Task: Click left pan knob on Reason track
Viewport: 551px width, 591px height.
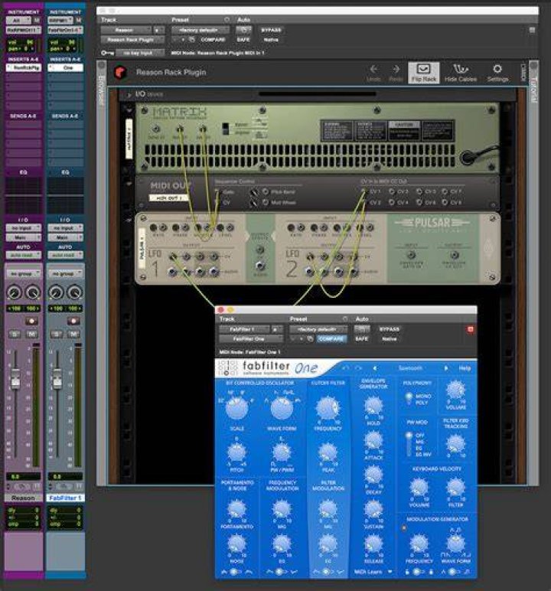Action: pyautogui.click(x=15, y=292)
